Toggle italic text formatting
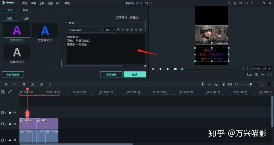This screenshot has height=145, width=274. pos(123,30)
